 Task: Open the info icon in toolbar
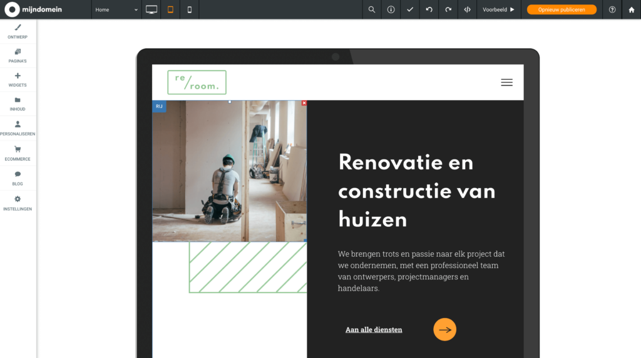[391, 9]
